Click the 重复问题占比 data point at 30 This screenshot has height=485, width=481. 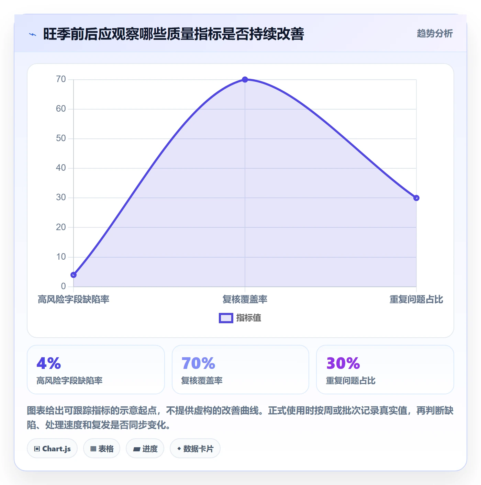(x=416, y=198)
